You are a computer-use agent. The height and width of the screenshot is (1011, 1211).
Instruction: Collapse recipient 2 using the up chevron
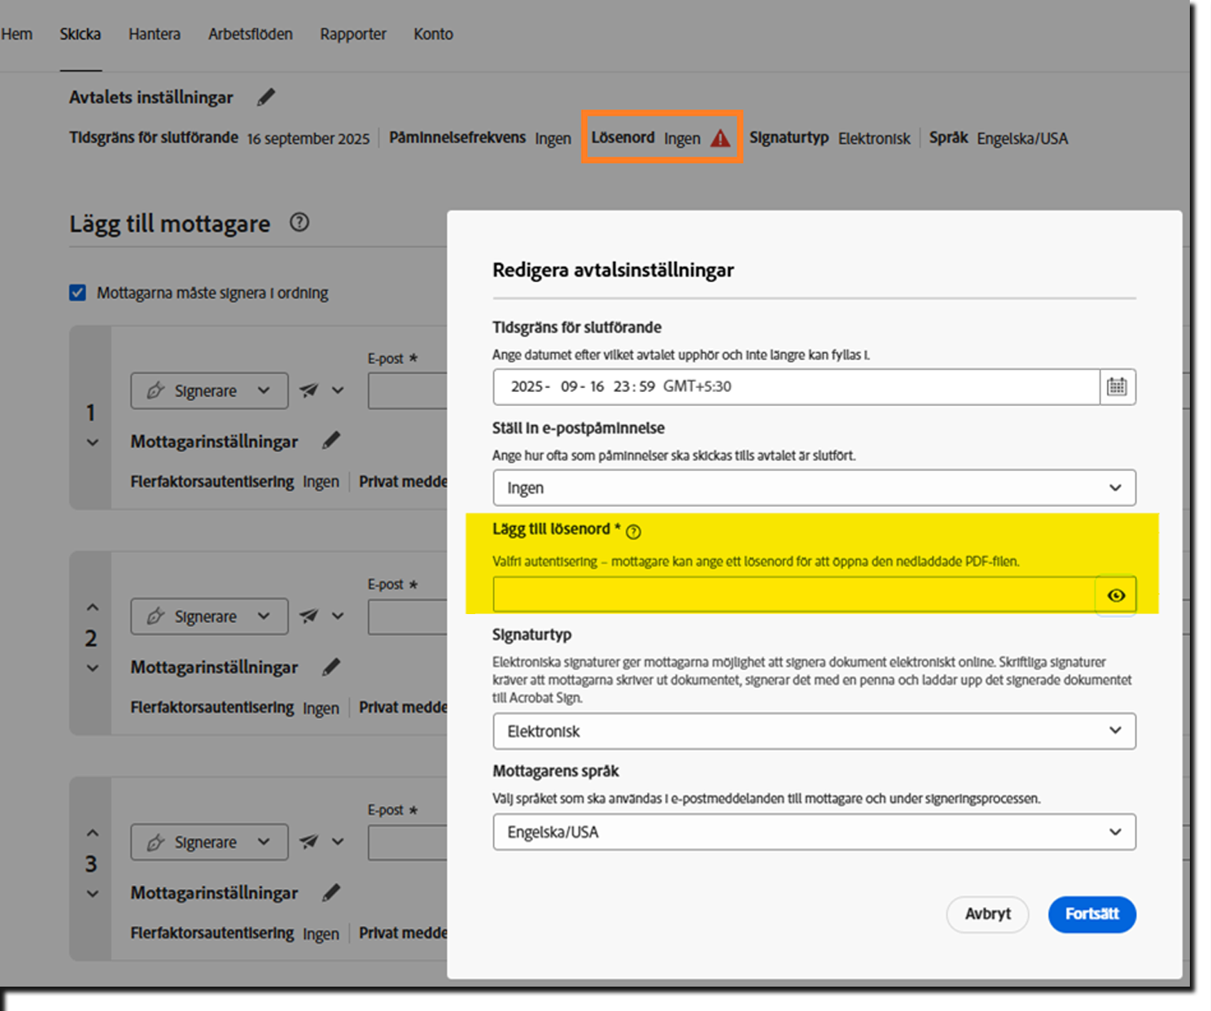click(91, 606)
